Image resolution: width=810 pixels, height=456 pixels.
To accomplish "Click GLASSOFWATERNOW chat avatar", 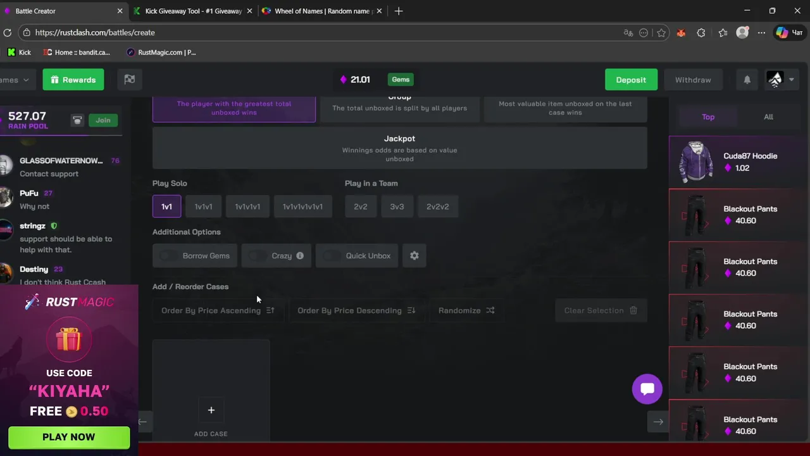I will (x=5, y=166).
